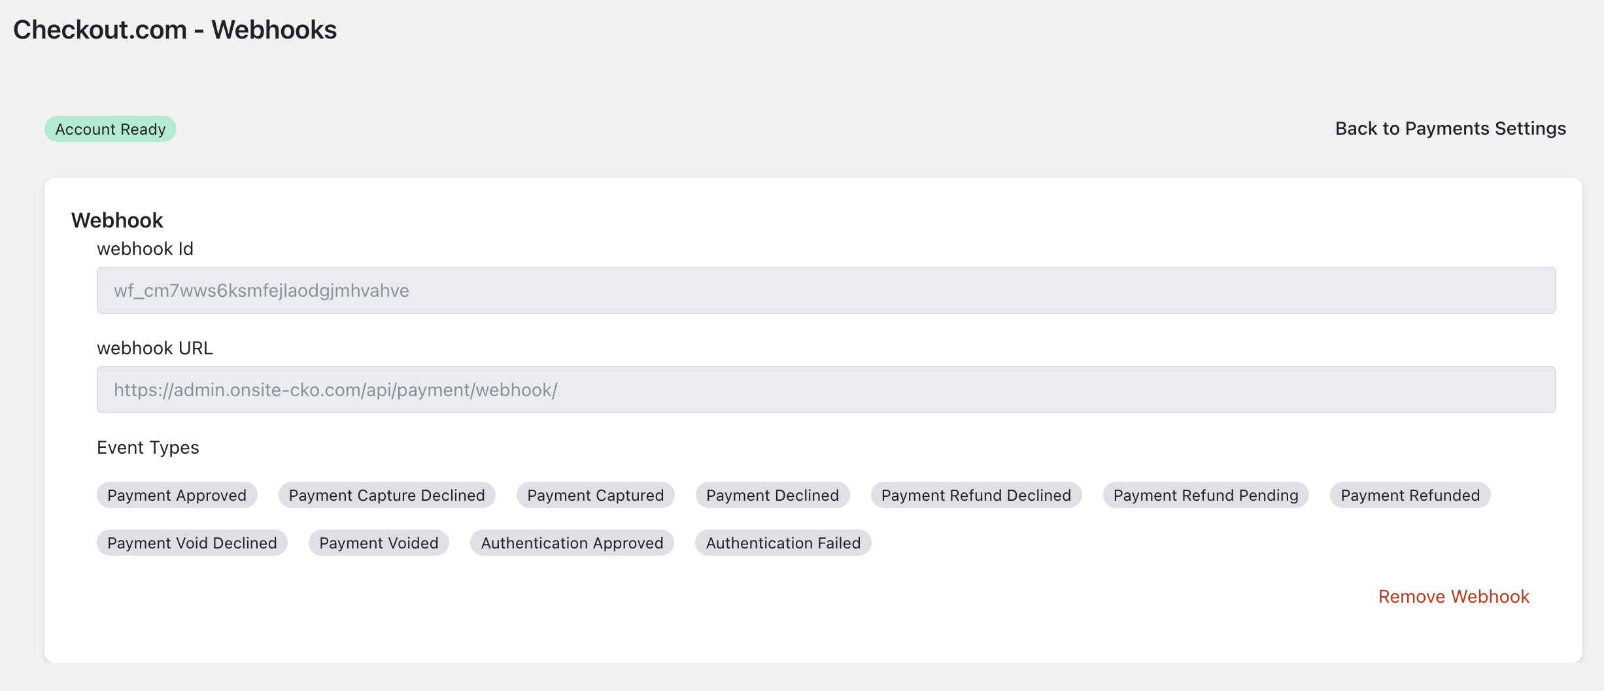Toggle the Payment Refund Pending event type
The height and width of the screenshot is (691, 1604).
(1205, 495)
